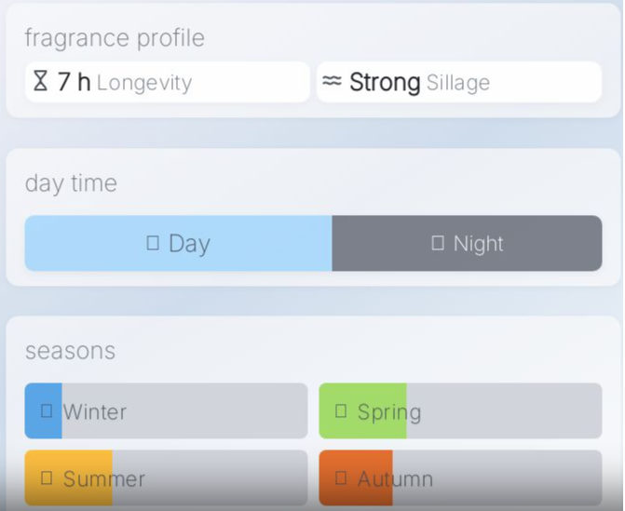Click the fragrance profile heading
The width and height of the screenshot is (625, 511).
click(115, 38)
